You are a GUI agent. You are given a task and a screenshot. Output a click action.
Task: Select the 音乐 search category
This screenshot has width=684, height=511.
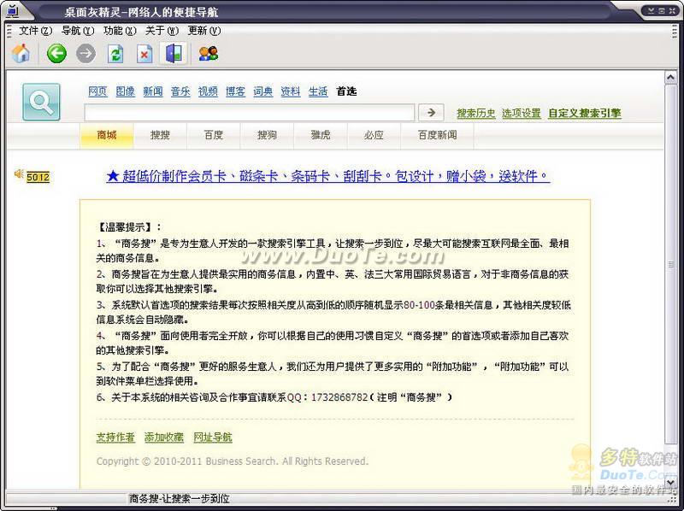pos(180,91)
